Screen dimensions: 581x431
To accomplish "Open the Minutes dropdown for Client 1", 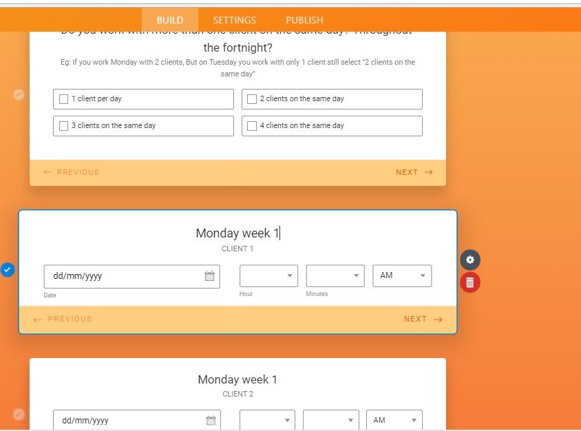I will coord(335,276).
